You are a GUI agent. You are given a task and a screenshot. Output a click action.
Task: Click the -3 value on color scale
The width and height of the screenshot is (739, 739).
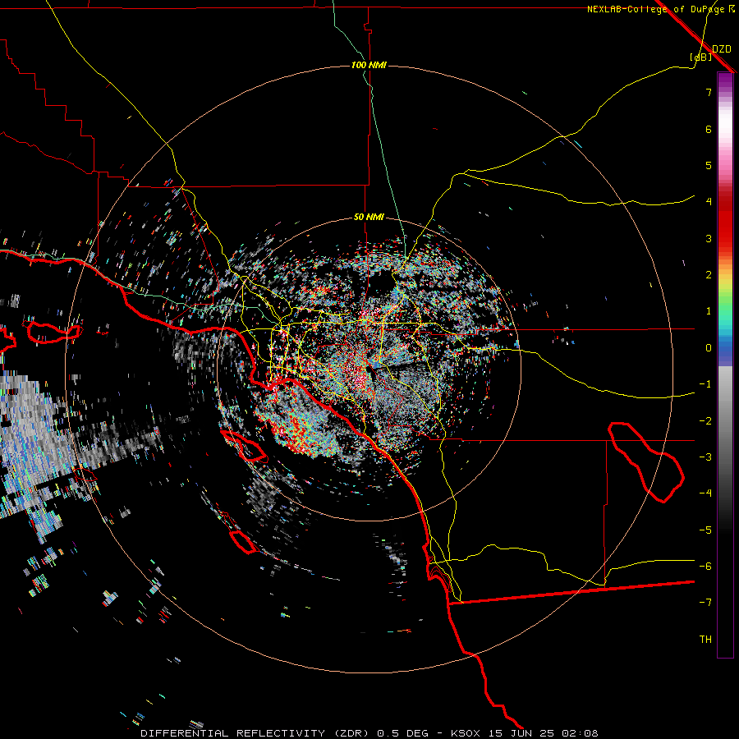point(705,457)
